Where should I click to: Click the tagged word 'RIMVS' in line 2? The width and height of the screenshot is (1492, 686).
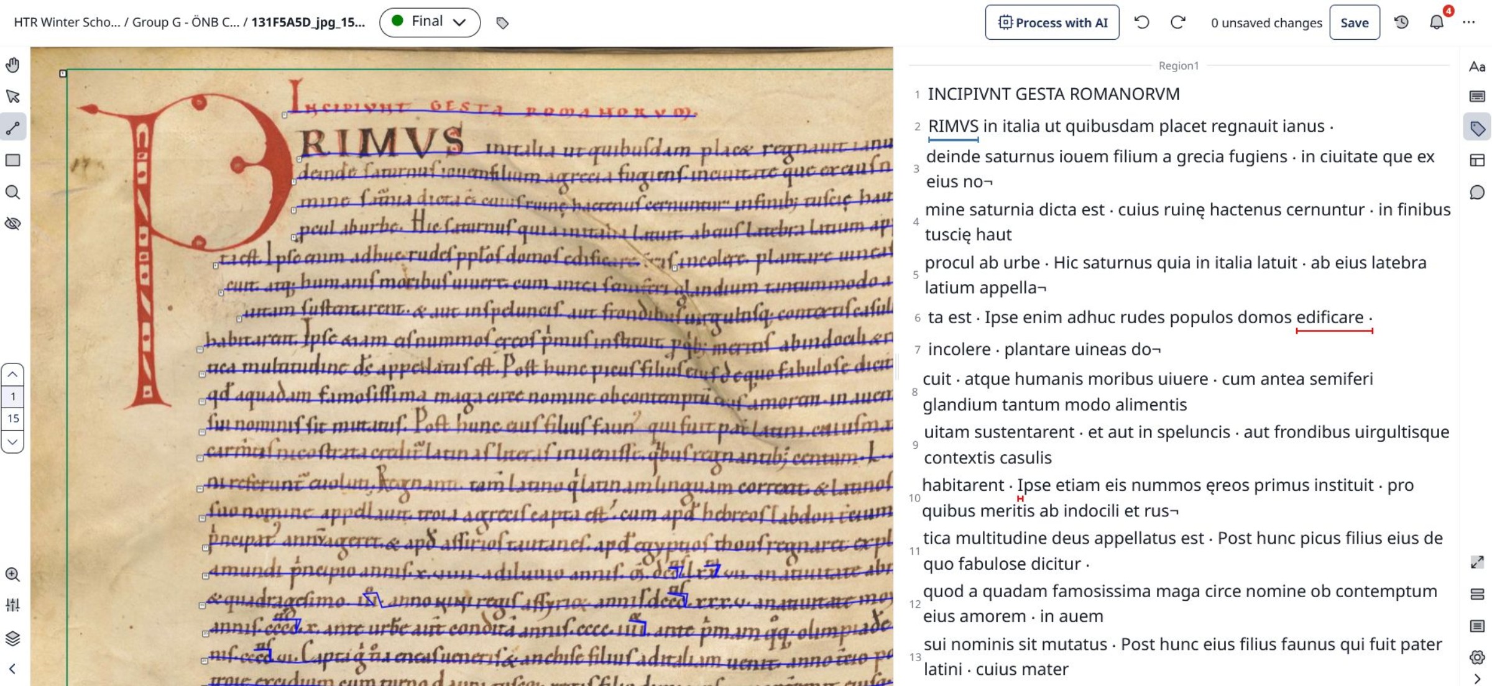[953, 126]
